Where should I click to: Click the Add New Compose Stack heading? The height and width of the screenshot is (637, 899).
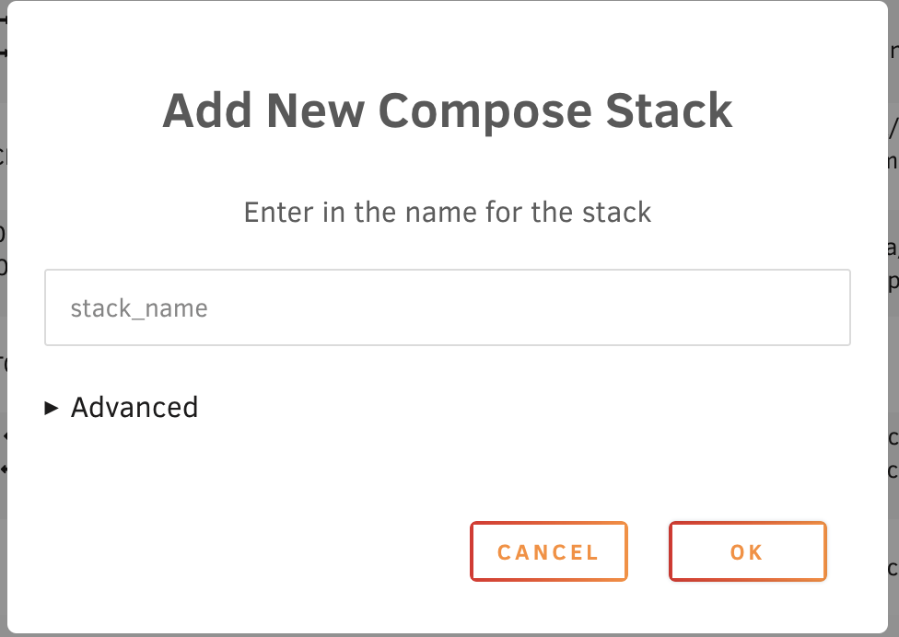(x=448, y=111)
